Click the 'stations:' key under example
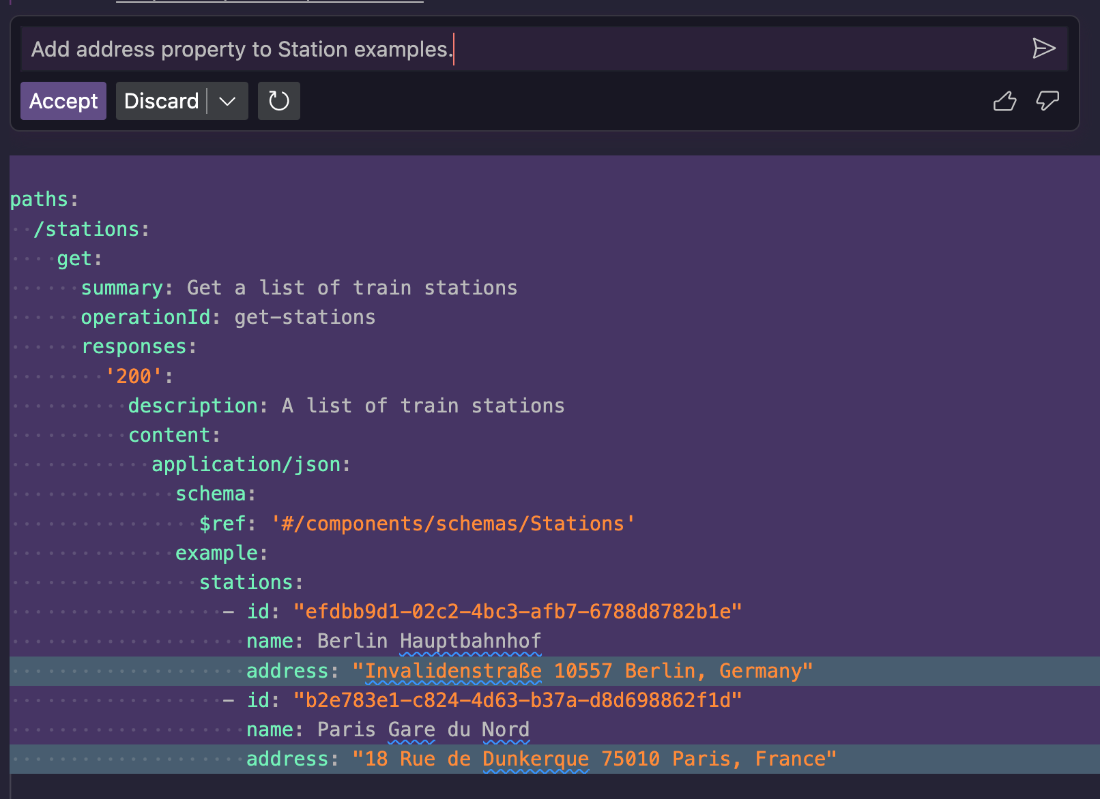This screenshot has width=1100, height=799. click(x=251, y=582)
